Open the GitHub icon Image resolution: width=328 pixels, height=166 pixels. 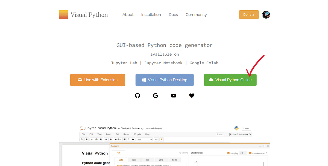point(137,96)
